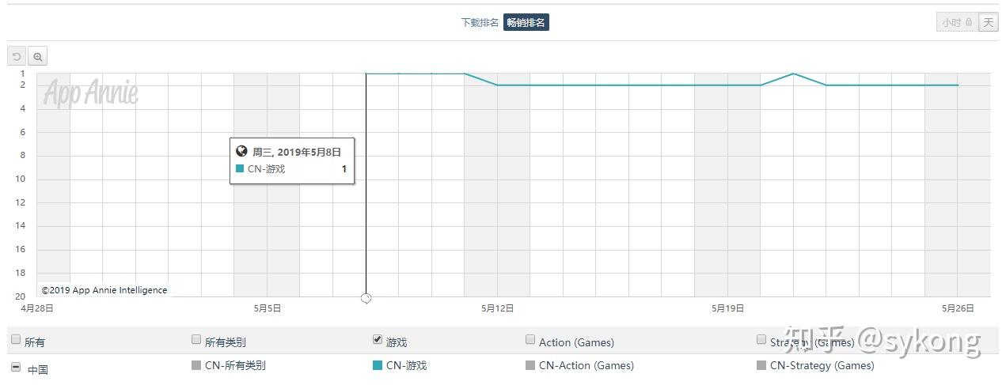The image size is (1006, 385).
Task: Tick the 所有类别 checkbox
Action: [196, 340]
